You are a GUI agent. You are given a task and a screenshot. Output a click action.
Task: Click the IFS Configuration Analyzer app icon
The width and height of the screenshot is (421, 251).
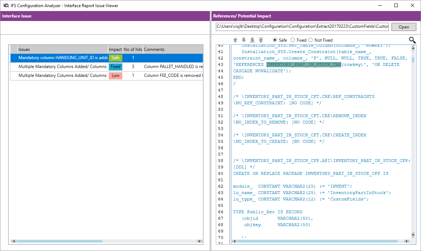[x=6, y=5]
